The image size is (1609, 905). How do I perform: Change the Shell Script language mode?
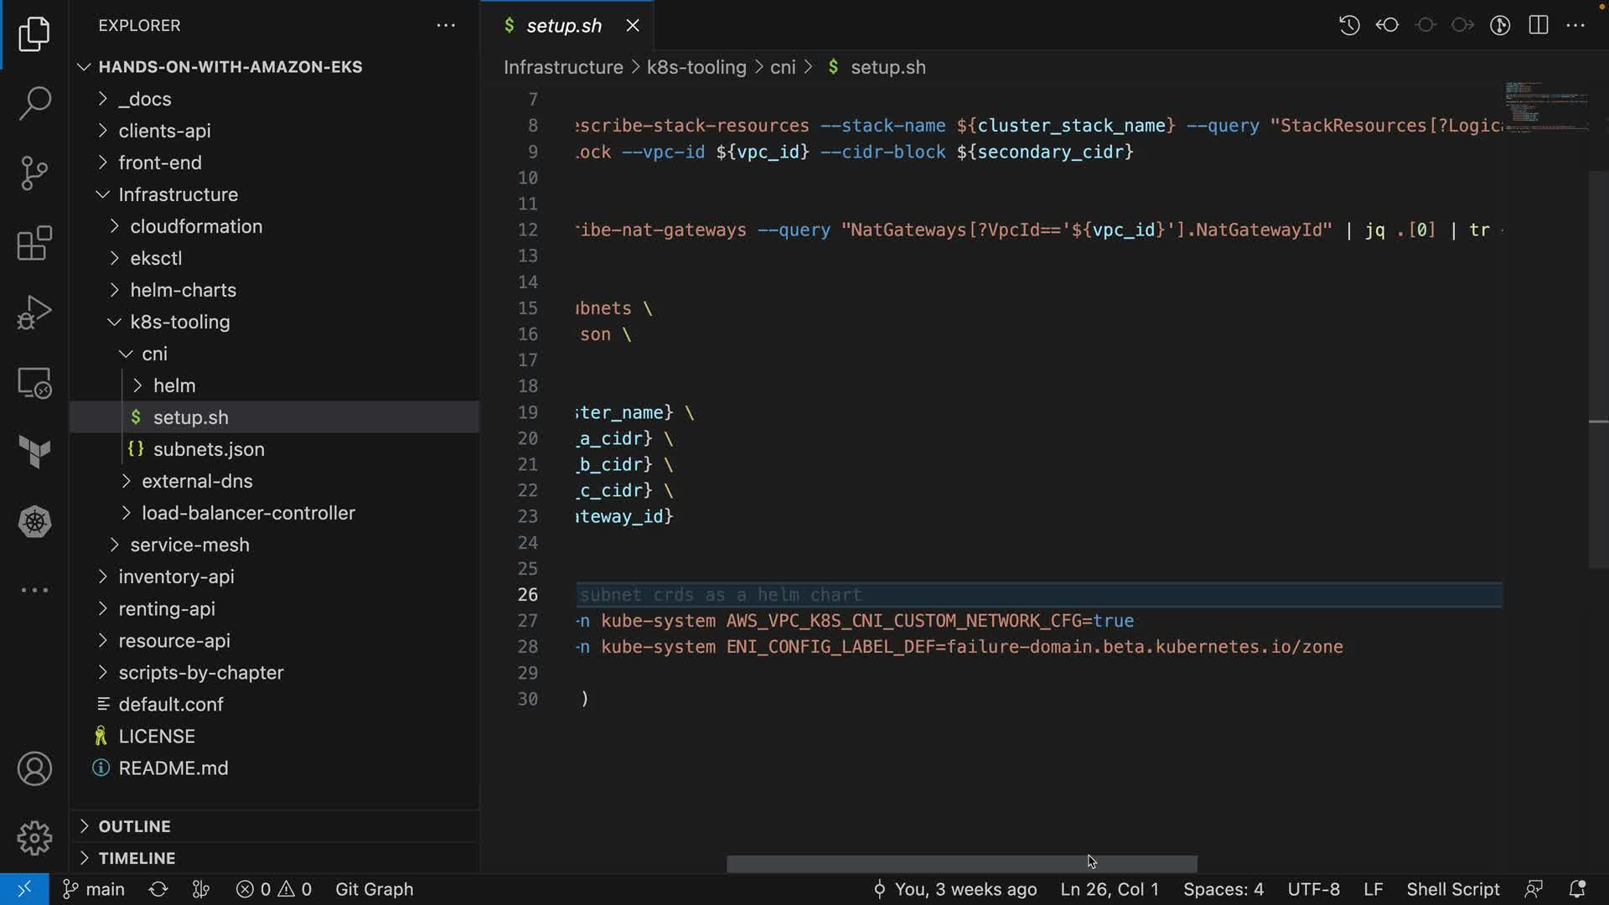[1452, 889]
